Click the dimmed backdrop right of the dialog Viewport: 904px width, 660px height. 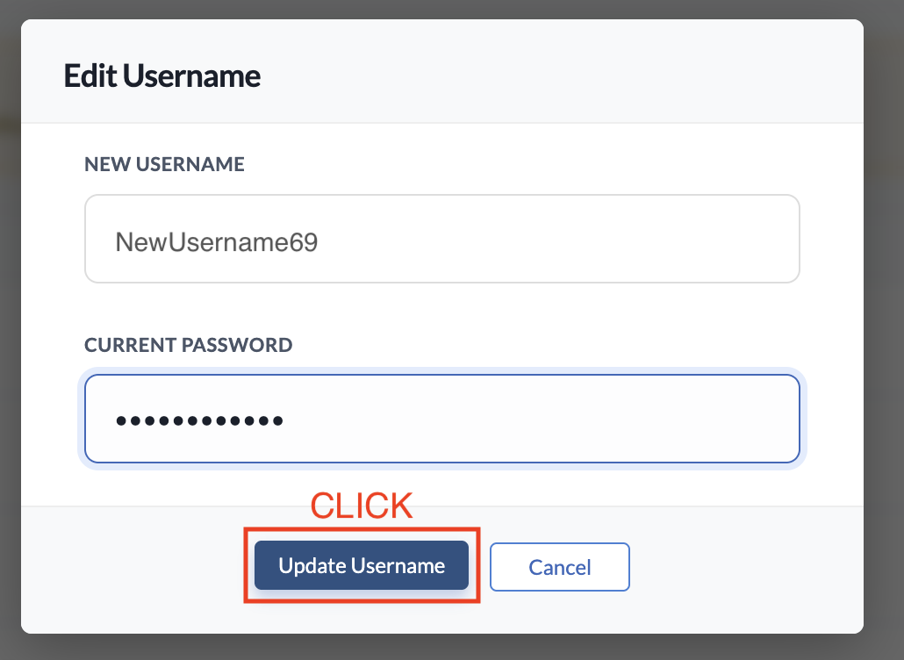(x=885, y=334)
